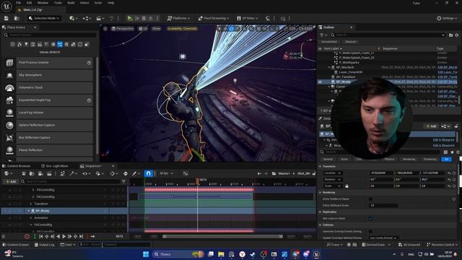Viewport: 462px width, 260px height.
Task: Select the All filter tab in Details
Action: [447, 159]
